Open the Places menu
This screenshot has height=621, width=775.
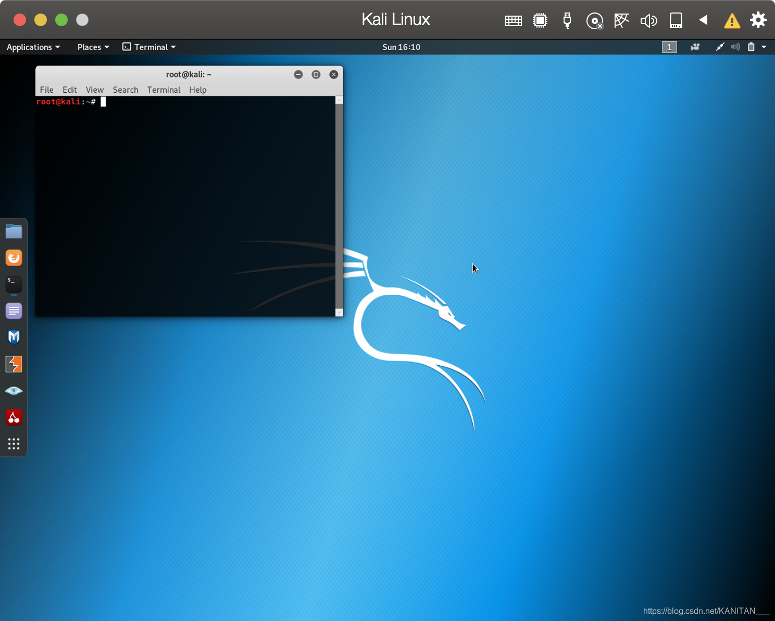(x=93, y=47)
